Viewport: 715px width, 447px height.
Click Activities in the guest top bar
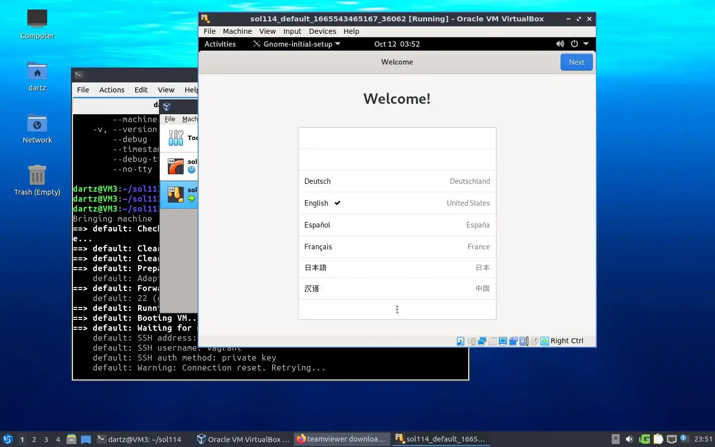point(220,44)
